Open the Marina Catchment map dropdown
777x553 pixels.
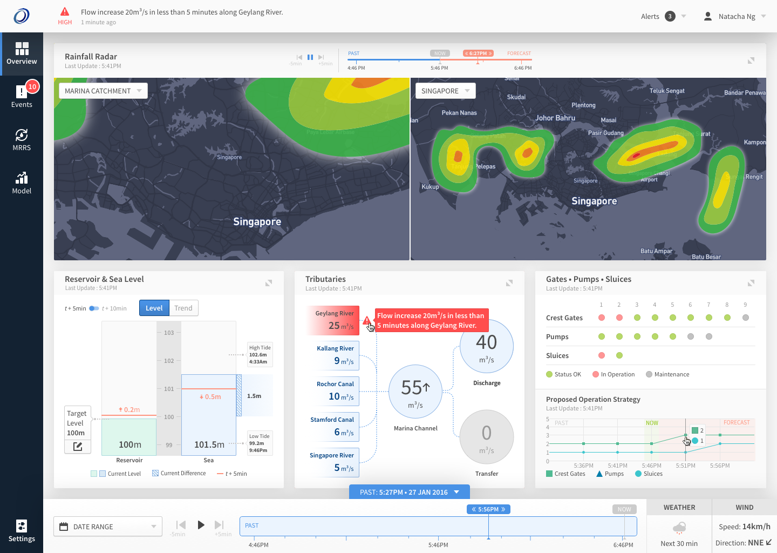coord(103,91)
